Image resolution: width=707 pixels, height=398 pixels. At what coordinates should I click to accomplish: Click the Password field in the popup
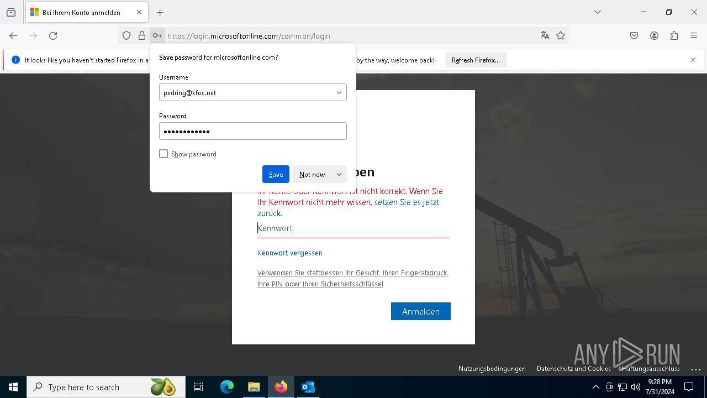pos(253,131)
